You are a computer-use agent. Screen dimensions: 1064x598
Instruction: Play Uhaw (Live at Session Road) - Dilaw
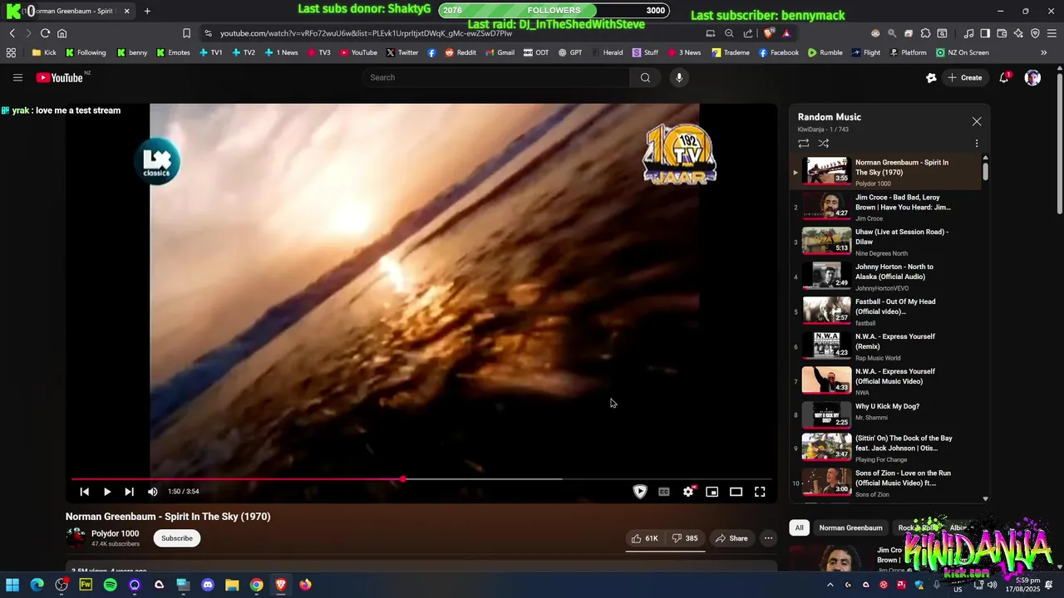(x=885, y=243)
